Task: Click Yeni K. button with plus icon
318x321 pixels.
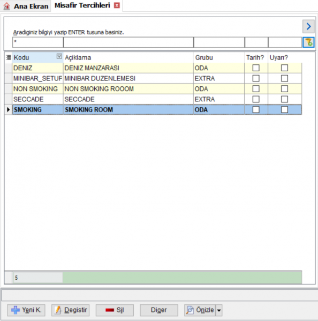Action: (x=26, y=310)
